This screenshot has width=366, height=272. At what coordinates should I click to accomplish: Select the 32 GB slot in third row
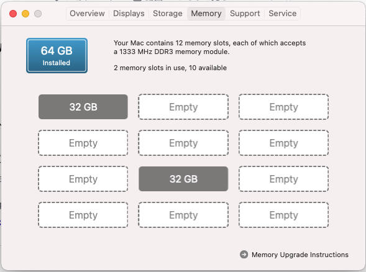(183, 179)
